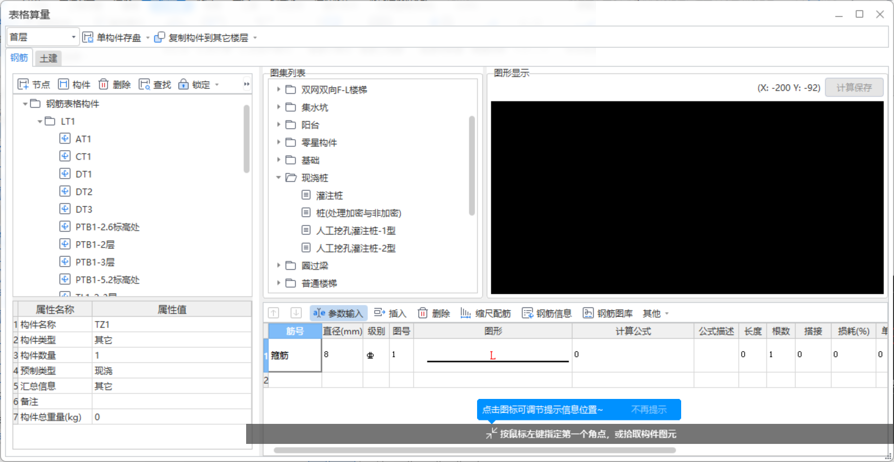
Task: Switch to the 土建 tab
Action: [48, 58]
